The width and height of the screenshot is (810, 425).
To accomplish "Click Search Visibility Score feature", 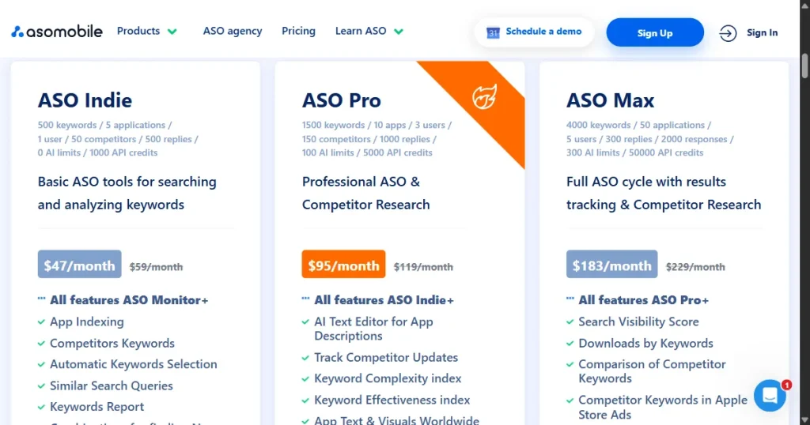I will (638, 322).
